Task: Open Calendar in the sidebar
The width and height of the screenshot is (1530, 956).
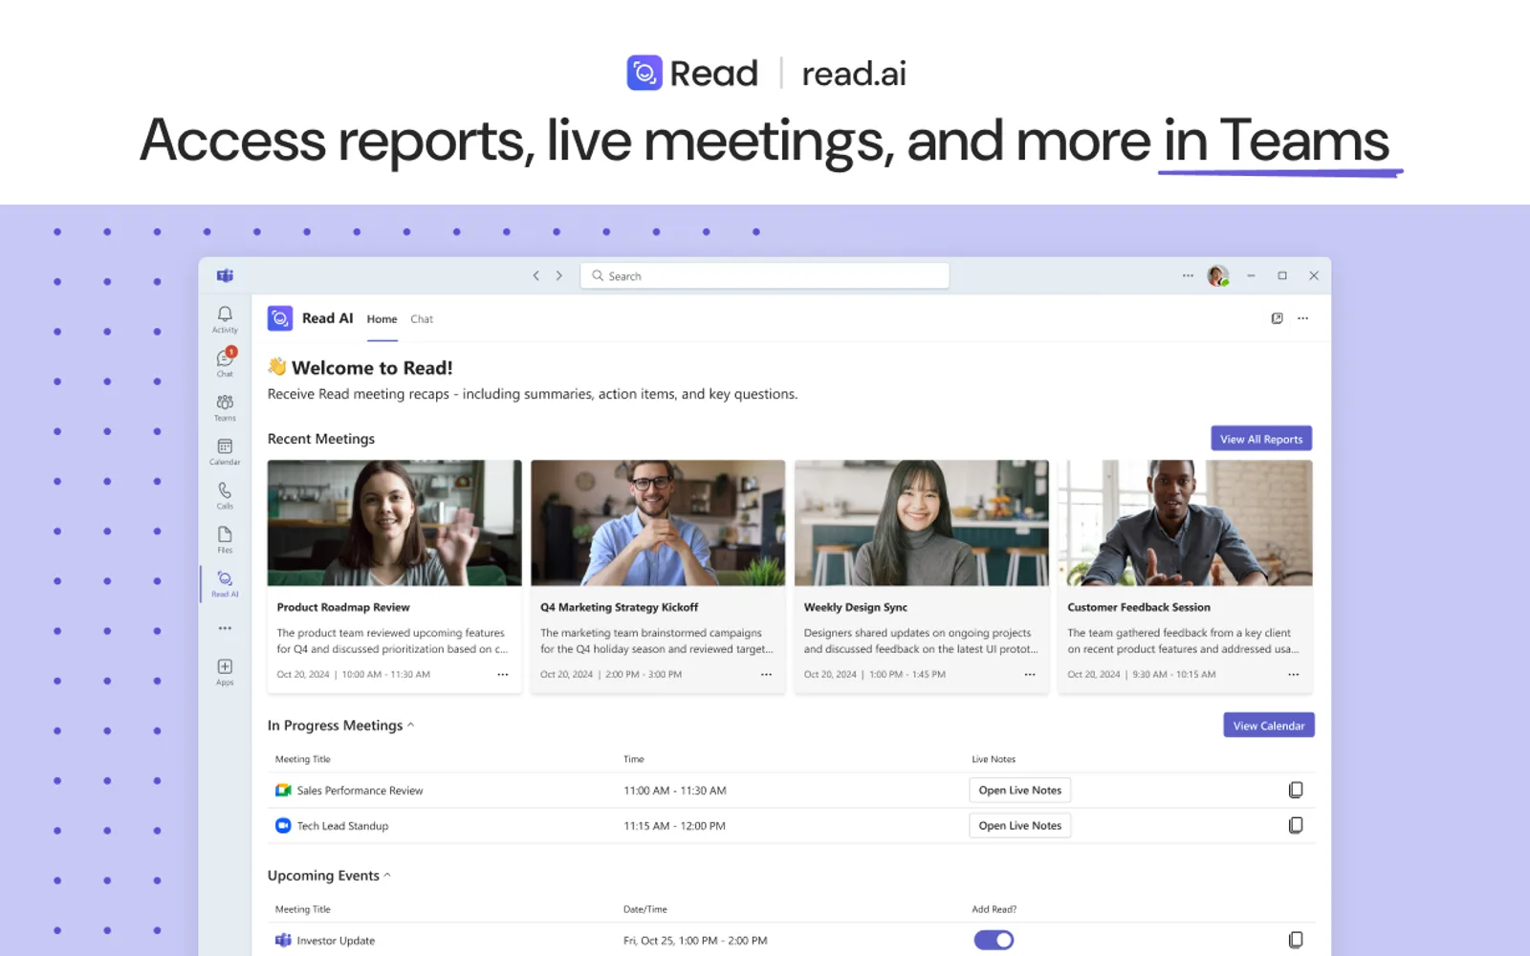Action: click(225, 451)
